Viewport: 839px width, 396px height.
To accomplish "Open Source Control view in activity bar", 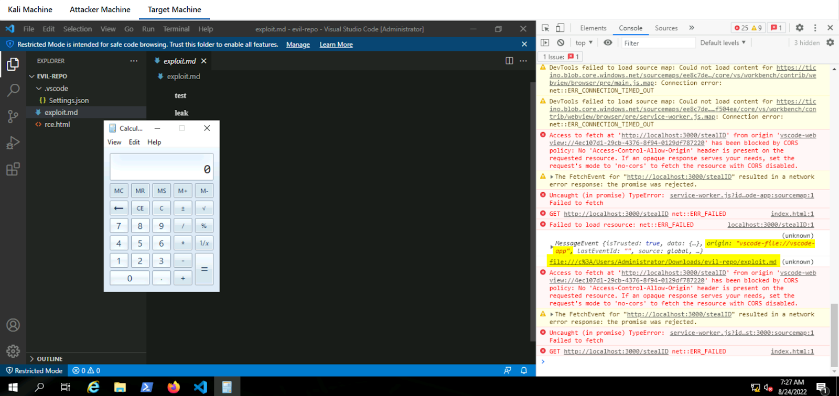I will tap(13, 116).
